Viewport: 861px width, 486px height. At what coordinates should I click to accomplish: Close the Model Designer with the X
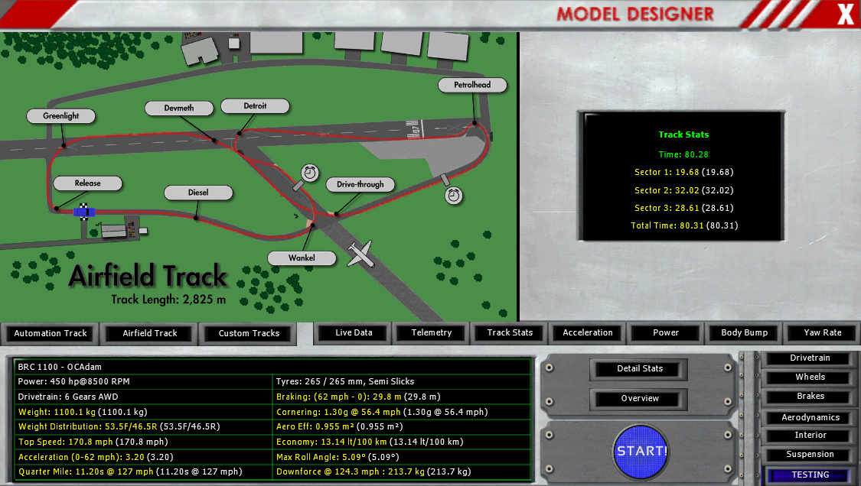845,15
